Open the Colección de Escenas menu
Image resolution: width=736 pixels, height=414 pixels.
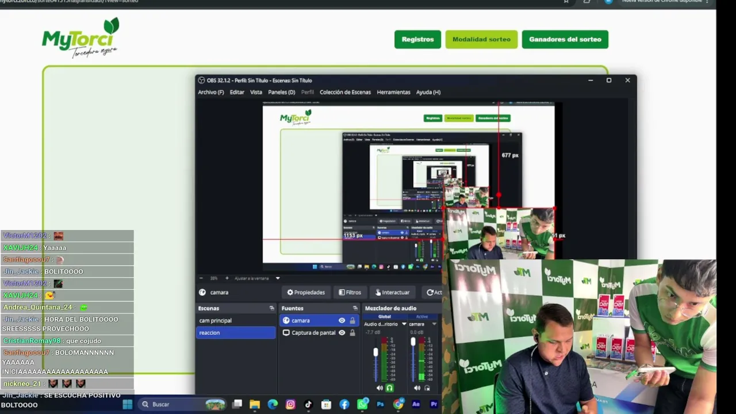coord(345,92)
